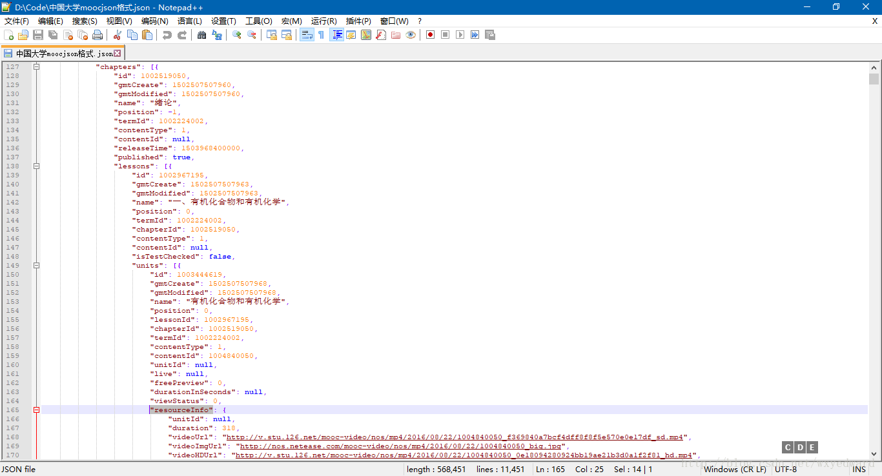
Task: Open the Document Map icon
Action: (365, 35)
